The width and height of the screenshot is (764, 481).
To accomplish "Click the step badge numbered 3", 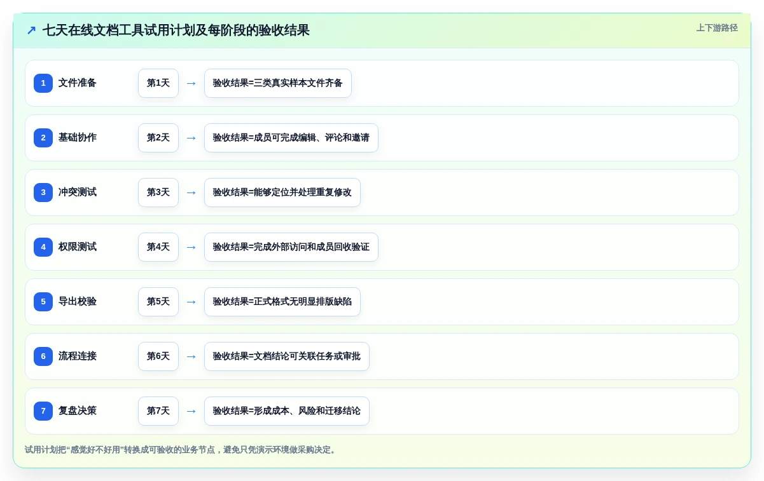I will pos(43,193).
